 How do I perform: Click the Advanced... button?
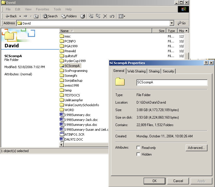pos(196,148)
